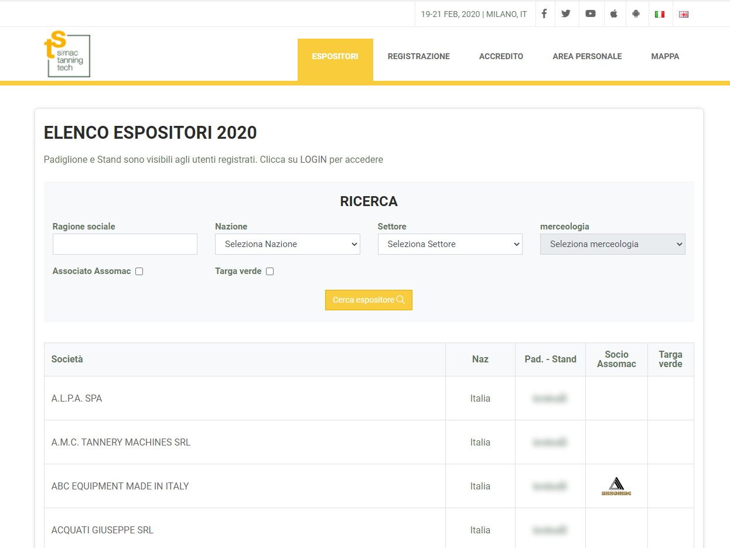Click the Cerca espositore button
The width and height of the screenshot is (730, 548).
coord(369,300)
